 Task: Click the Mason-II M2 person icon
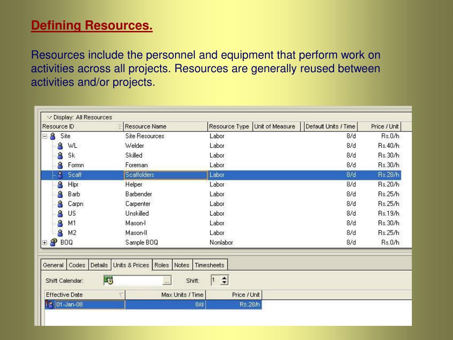(x=60, y=233)
